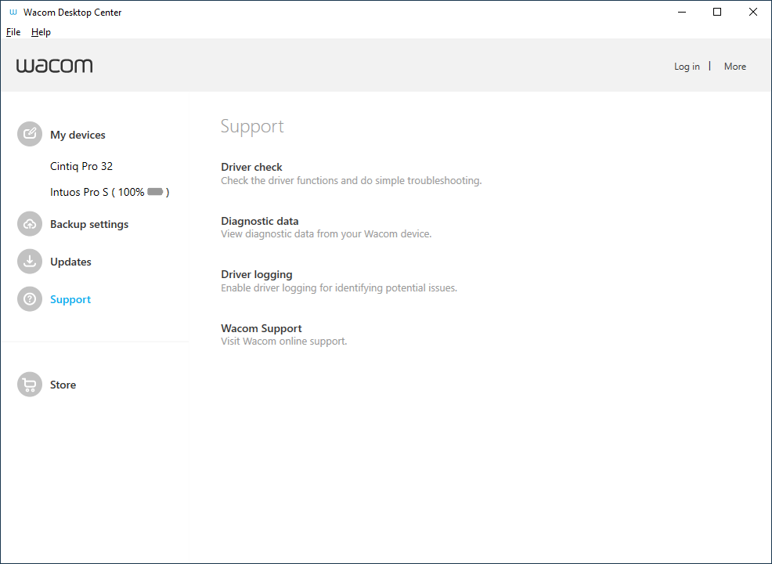Open the Help menu
Screen dimensions: 772x564
point(41,32)
